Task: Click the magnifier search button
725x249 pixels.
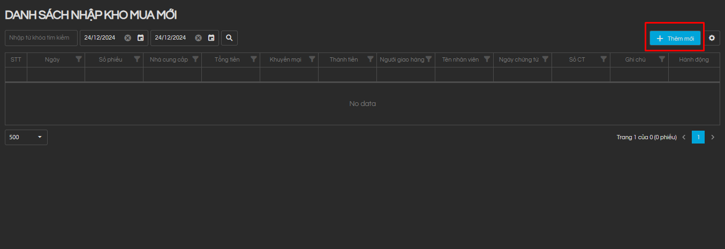Action: pyautogui.click(x=229, y=38)
